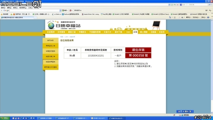This screenshot has height=120, width=213.
Task: Click the blue help icon in command bar
Action: 208,17
